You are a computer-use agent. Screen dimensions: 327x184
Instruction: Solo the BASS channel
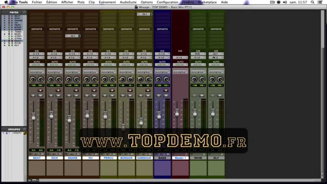(x=159, y=95)
